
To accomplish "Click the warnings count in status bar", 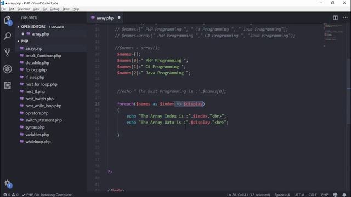I will click(15, 195).
